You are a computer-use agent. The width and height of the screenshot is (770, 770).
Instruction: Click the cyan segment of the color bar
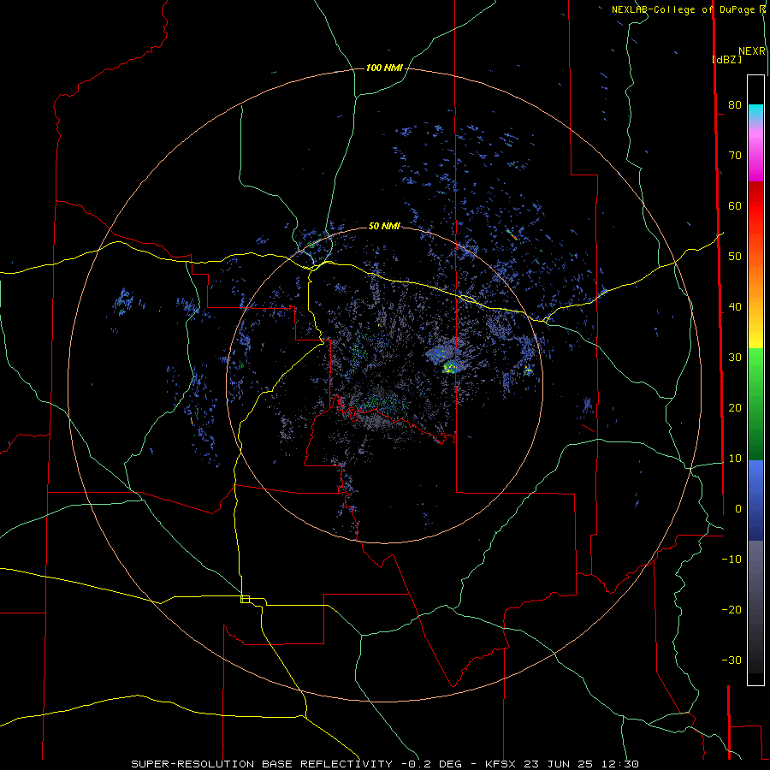pyautogui.click(x=755, y=110)
